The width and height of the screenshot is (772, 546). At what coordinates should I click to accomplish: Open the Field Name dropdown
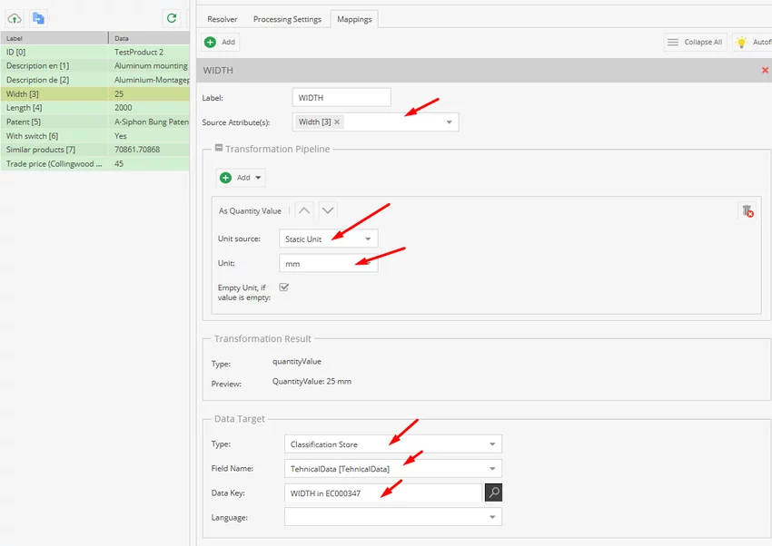click(492, 469)
